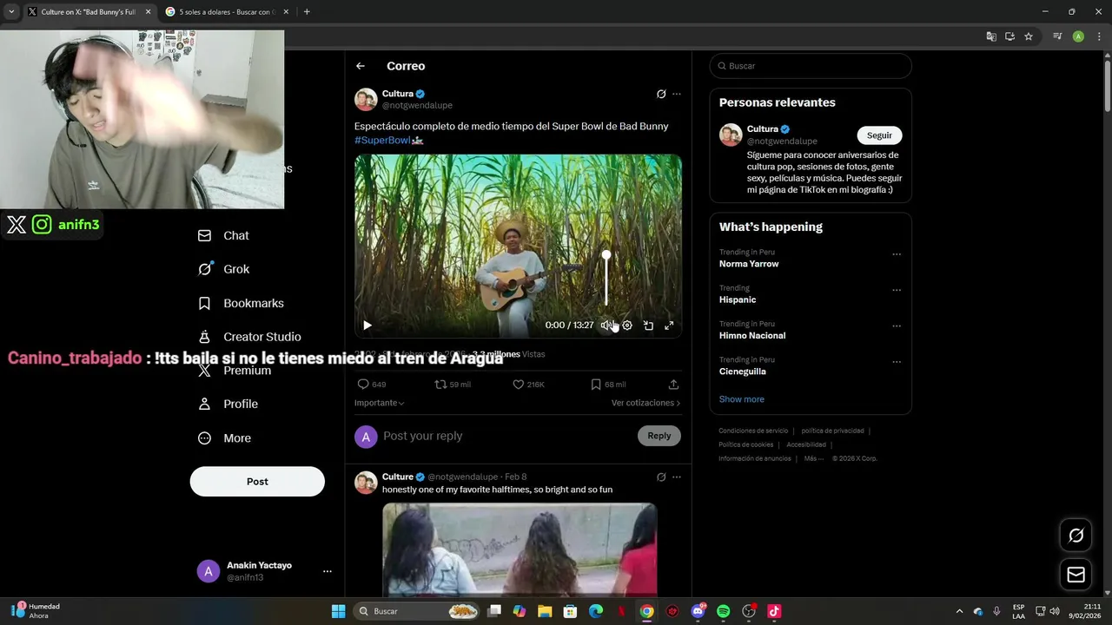Open Grok icon on the main Cultura post
This screenshot has height=625, width=1112.
click(x=661, y=94)
